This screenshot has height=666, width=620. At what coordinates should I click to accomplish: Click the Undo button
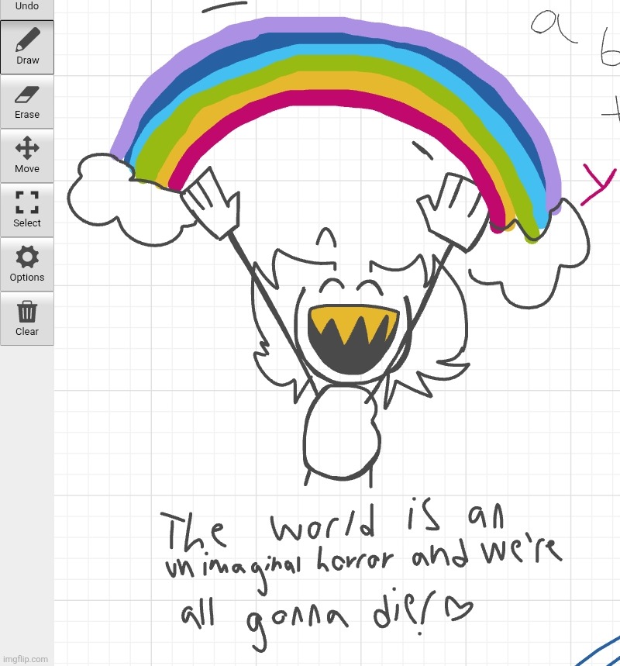27,8
